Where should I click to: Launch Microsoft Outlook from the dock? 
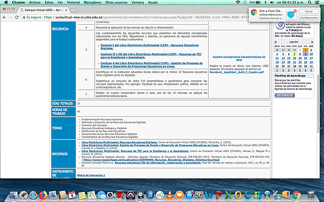(238, 195)
